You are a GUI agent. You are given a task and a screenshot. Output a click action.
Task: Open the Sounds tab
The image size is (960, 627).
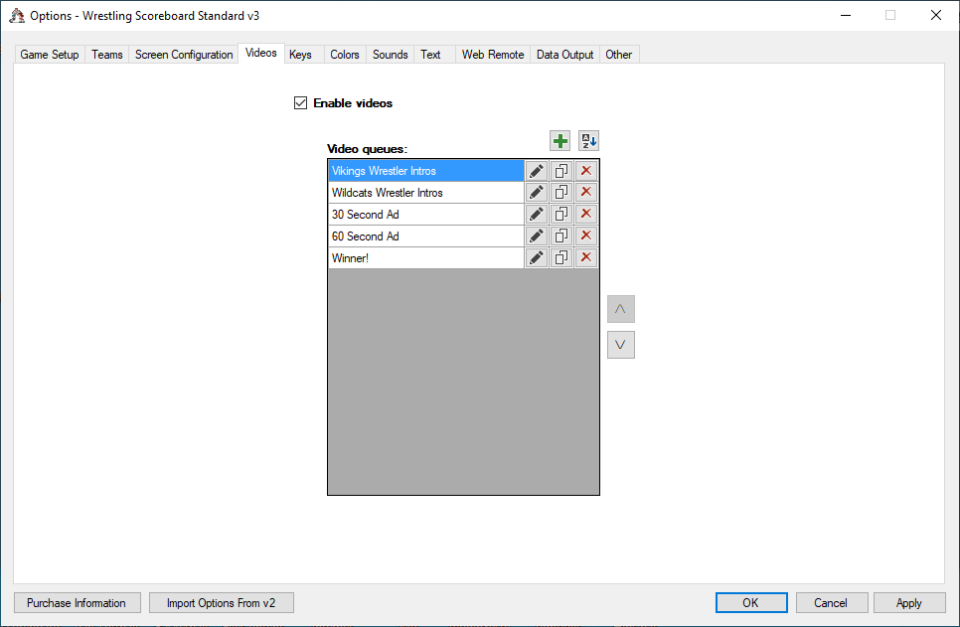coord(390,55)
